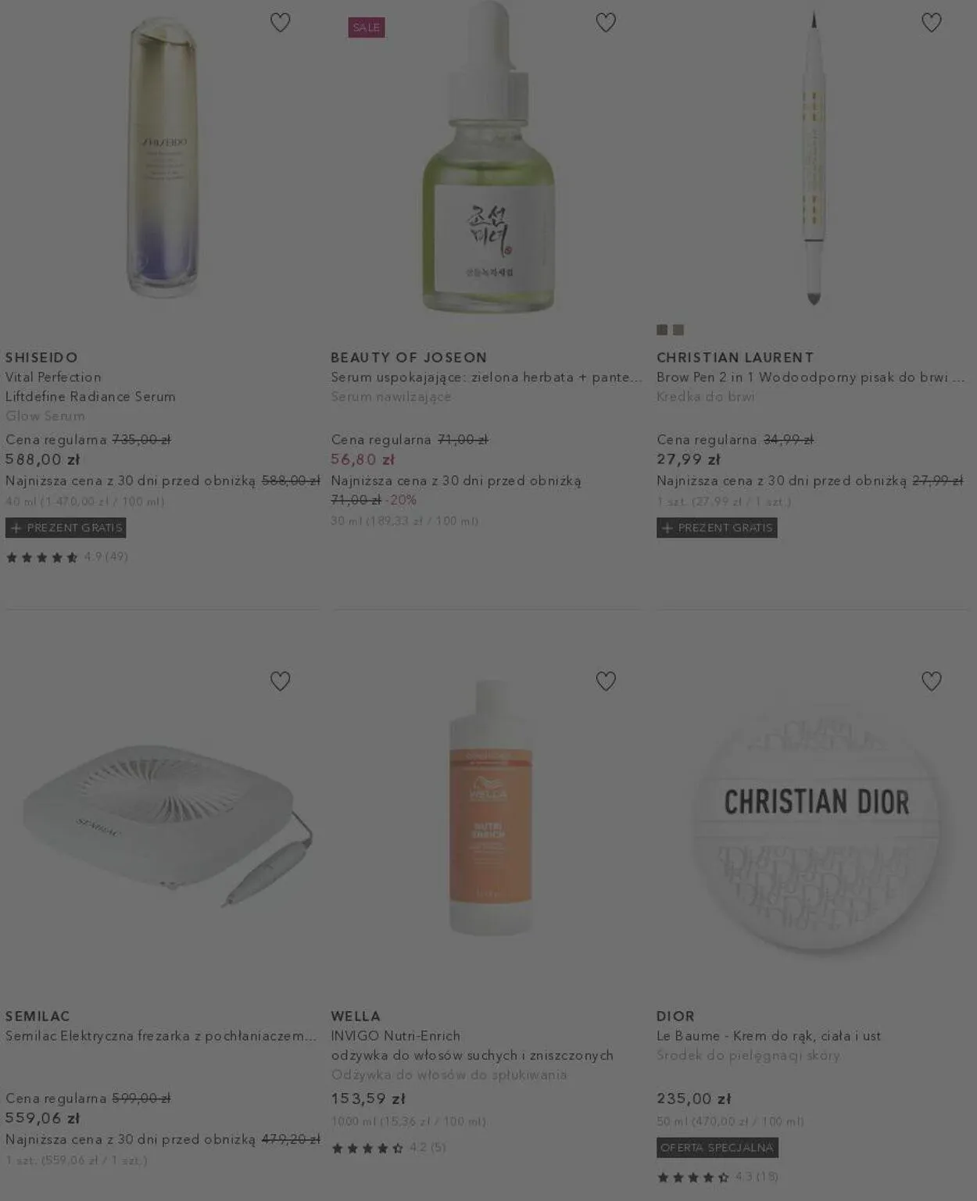Open Shiseido star rating reviews 4.9
This screenshot has width=977, height=1201.
click(67, 557)
